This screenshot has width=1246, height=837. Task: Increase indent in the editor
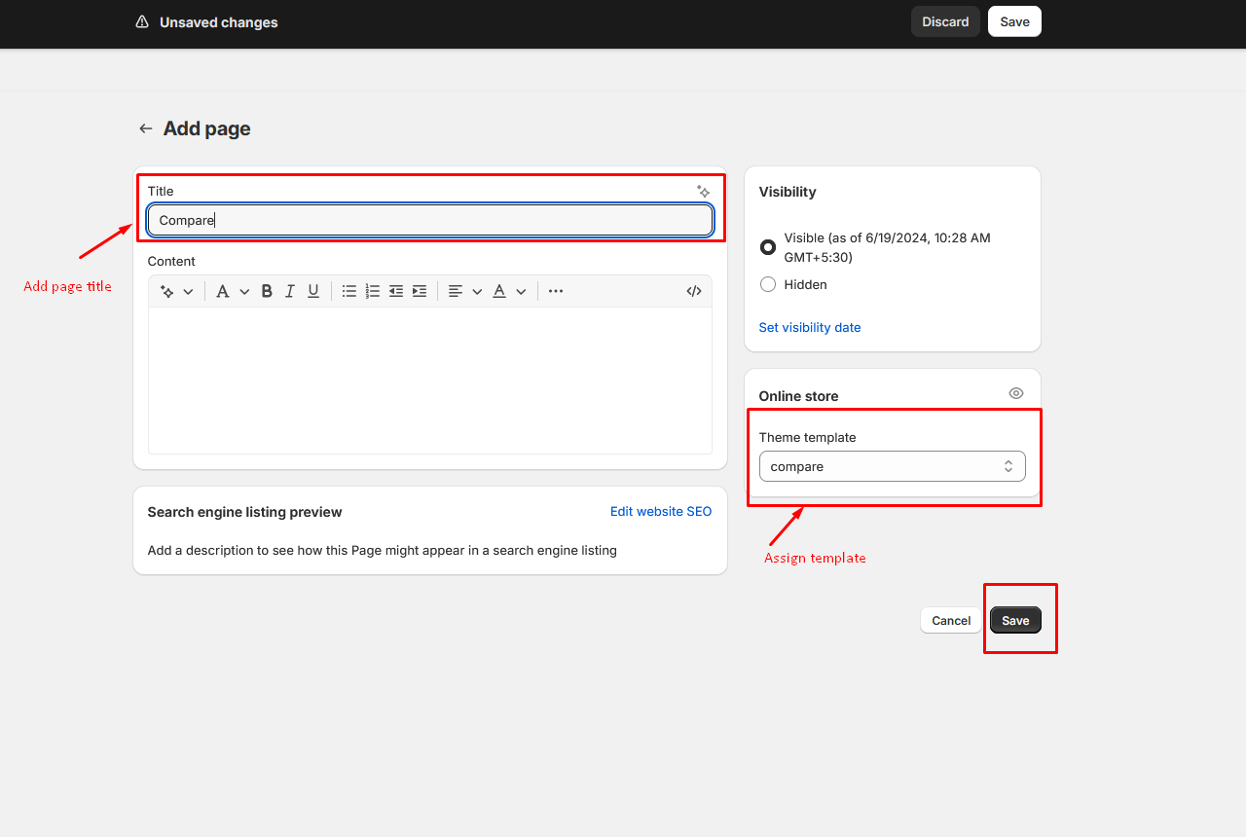click(420, 291)
